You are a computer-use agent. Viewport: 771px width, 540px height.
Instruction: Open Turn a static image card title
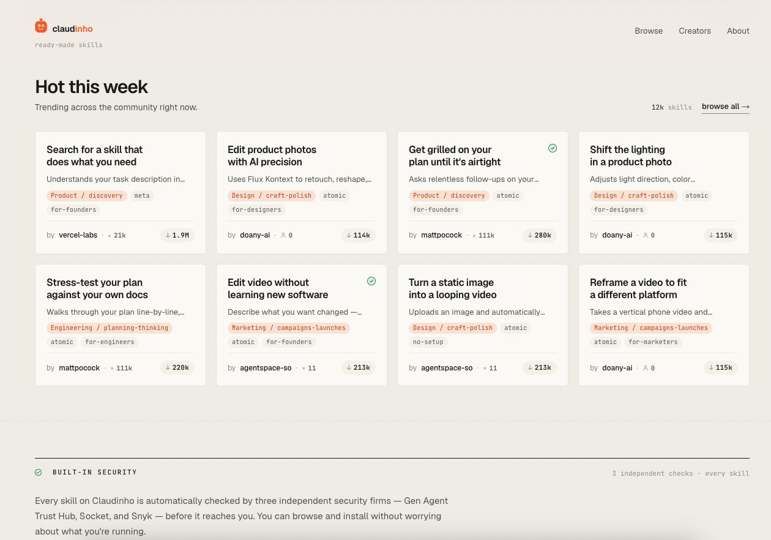point(453,288)
